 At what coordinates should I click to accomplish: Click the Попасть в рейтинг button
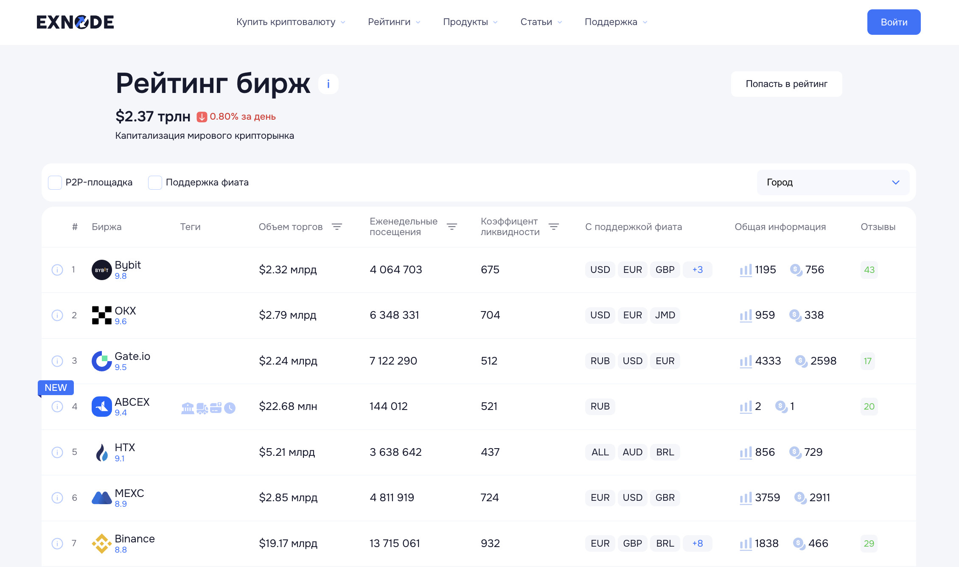[786, 84]
